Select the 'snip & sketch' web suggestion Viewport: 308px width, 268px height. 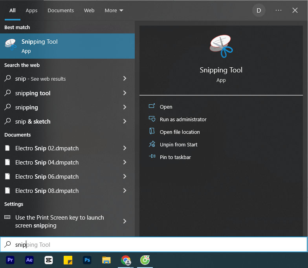pos(68,121)
